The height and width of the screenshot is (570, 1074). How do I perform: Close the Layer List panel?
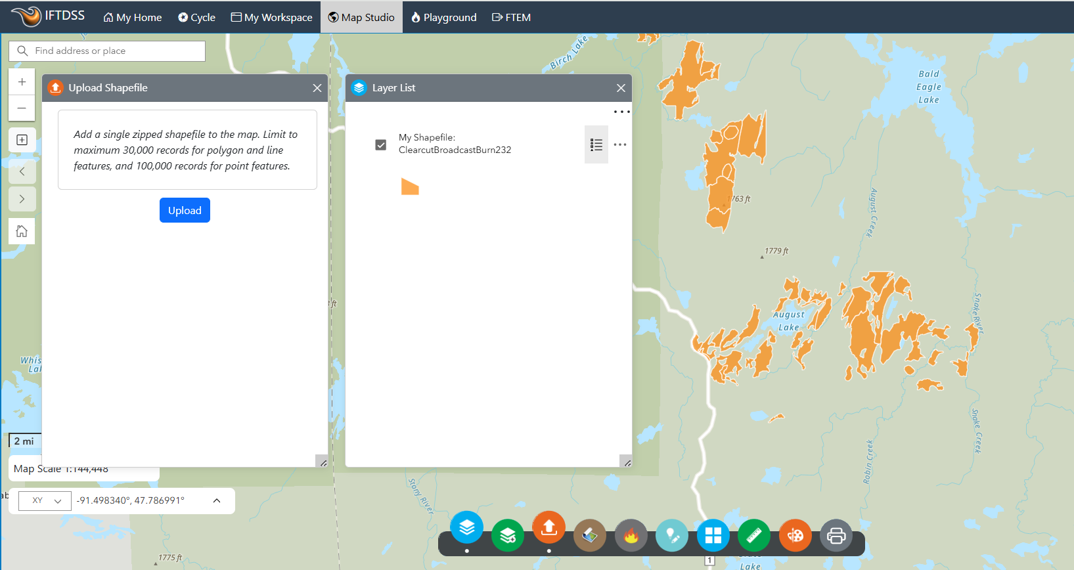621,88
